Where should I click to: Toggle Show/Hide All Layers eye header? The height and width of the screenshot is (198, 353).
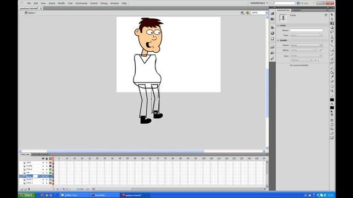43,159
